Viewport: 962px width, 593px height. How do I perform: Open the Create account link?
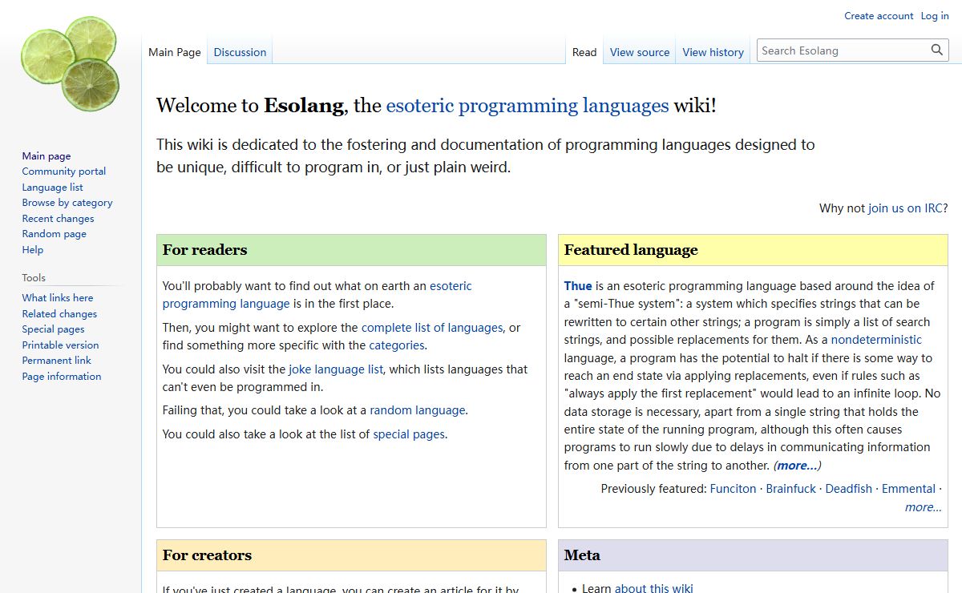pyautogui.click(x=879, y=16)
